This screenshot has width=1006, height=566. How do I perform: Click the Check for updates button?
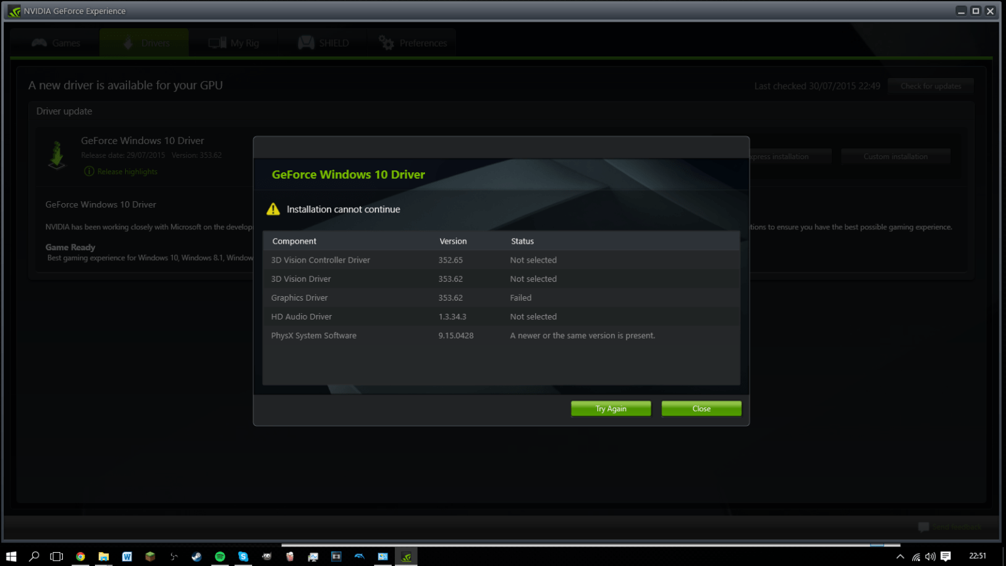(930, 85)
